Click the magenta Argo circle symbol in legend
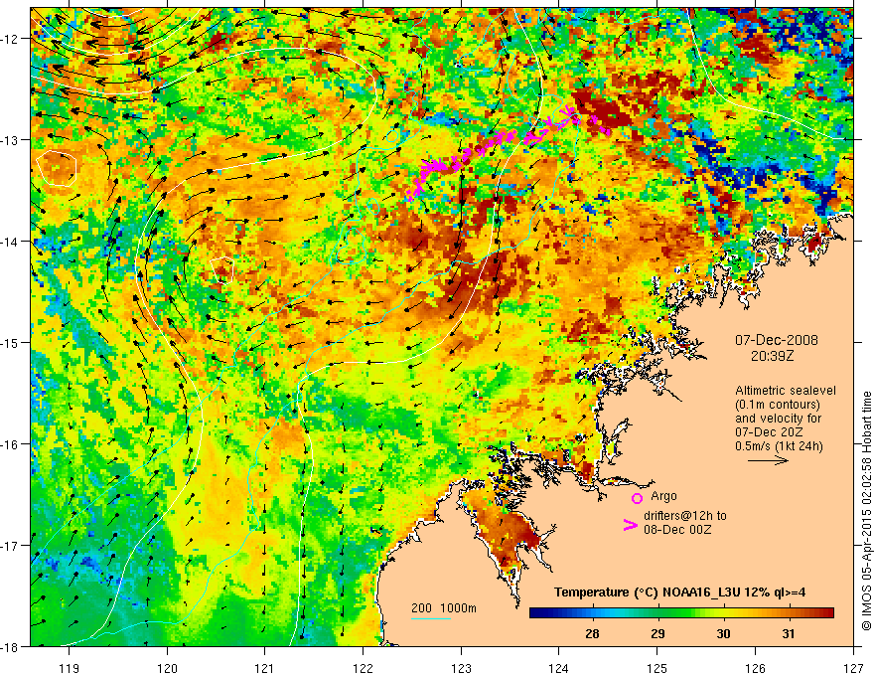Screen dimensions: 874x676 pos(637,498)
